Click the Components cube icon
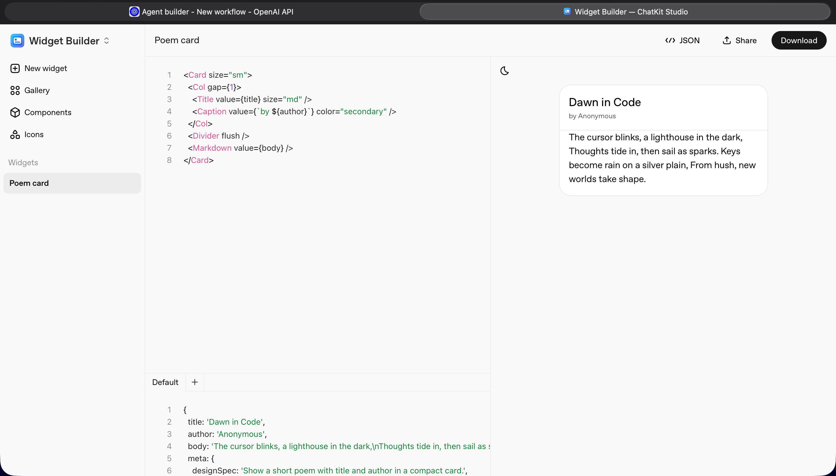 point(15,112)
